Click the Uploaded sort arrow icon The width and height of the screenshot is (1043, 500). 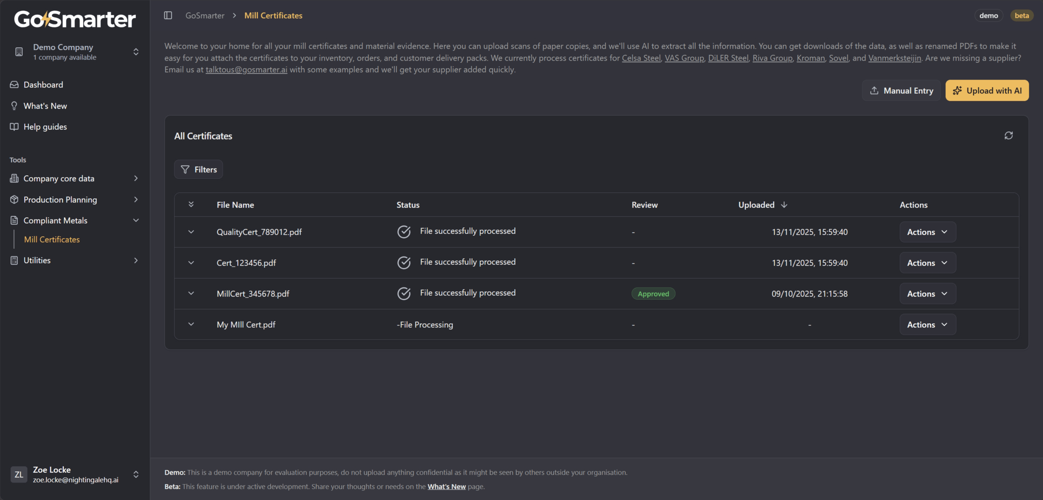coord(784,205)
